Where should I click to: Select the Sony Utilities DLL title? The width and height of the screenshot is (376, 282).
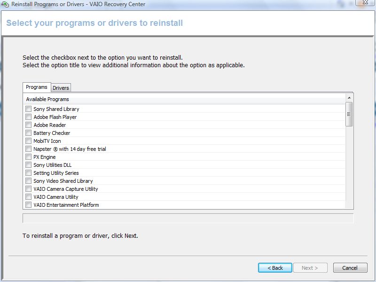[53, 165]
